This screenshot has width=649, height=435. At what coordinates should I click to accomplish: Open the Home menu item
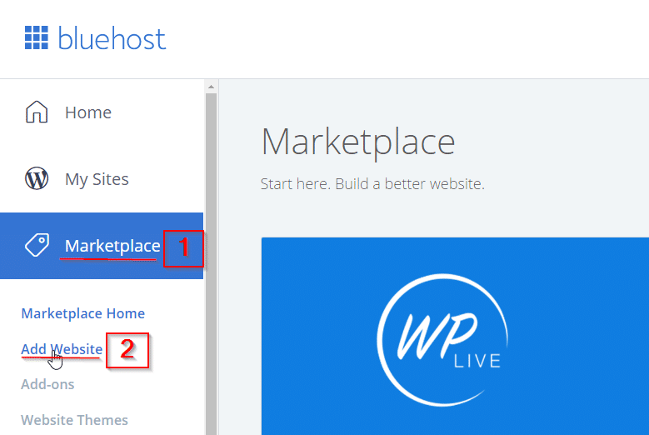pos(88,112)
